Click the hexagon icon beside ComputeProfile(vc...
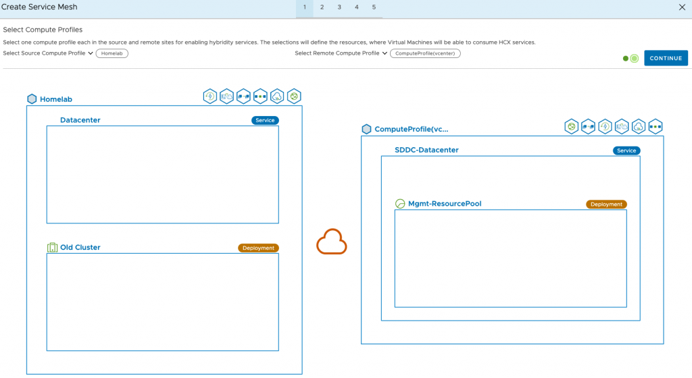The height and width of the screenshot is (378, 692). point(366,129)
